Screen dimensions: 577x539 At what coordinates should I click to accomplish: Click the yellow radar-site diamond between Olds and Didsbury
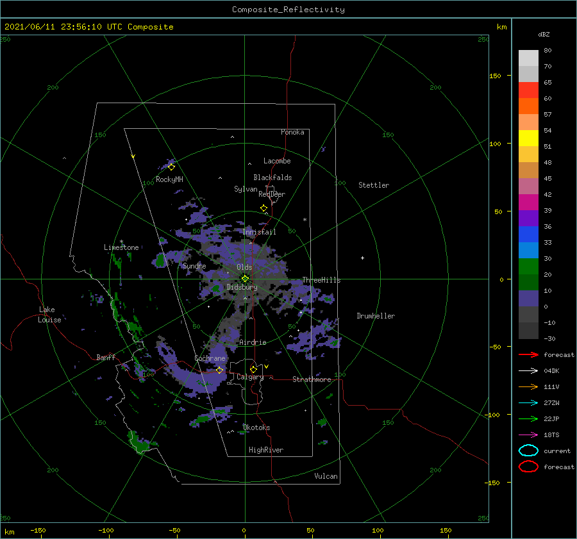(245, 279)
